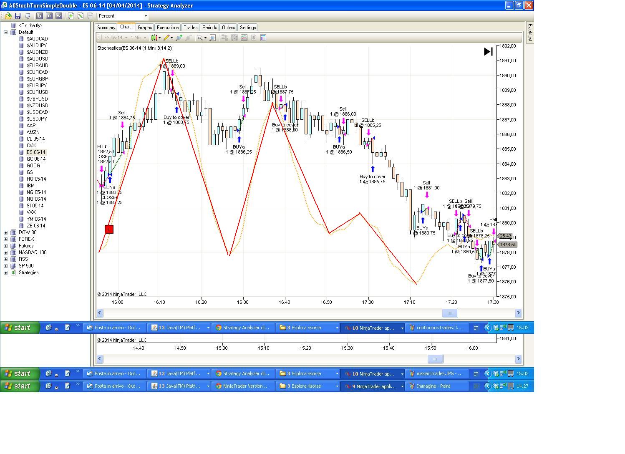625x454 pixels.
Task: Select the 'o' optimize mode button
Action: tap(49, 16)
